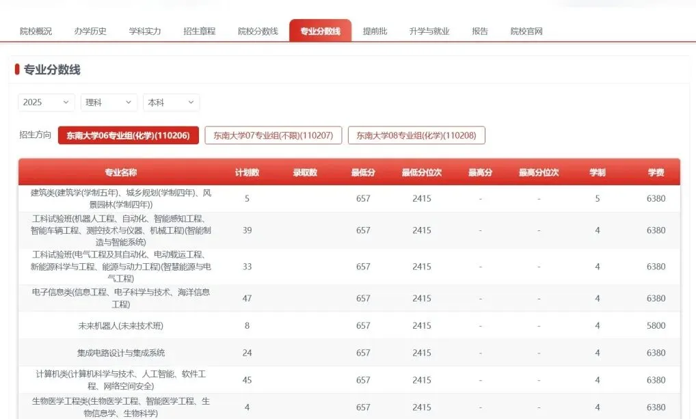The image size is (696, 419).
Task: Switch to the 办学历史 tab
Action: tap(90, 31)
